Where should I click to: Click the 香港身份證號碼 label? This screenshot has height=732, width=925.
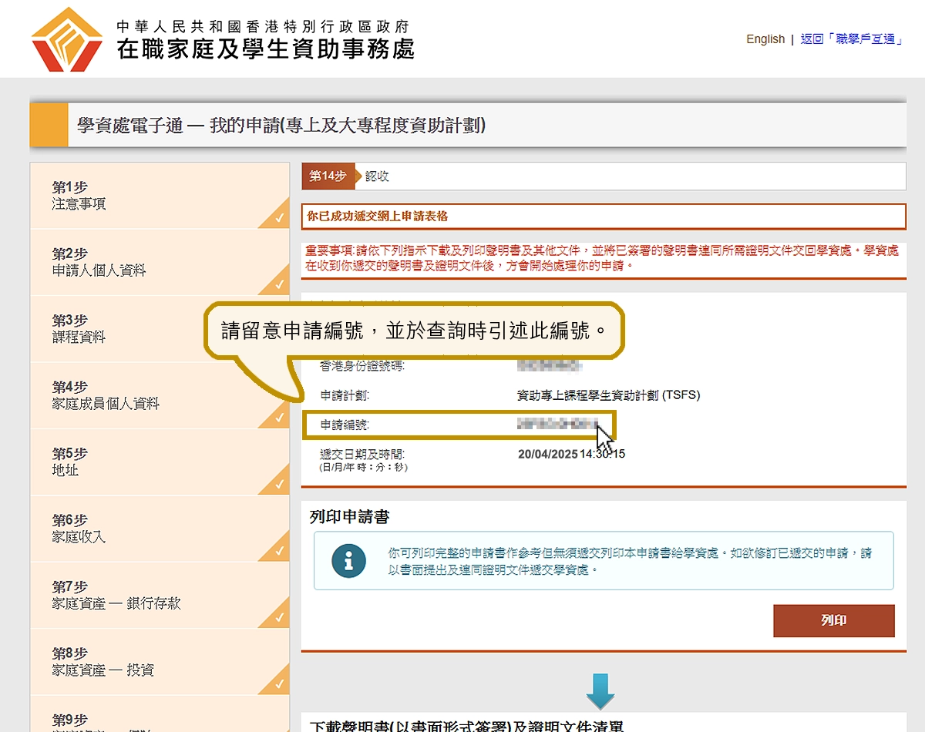coord(362,366)
